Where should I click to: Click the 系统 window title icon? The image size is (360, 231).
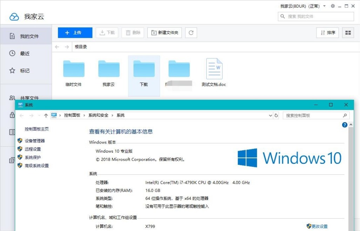coord(21,105)
